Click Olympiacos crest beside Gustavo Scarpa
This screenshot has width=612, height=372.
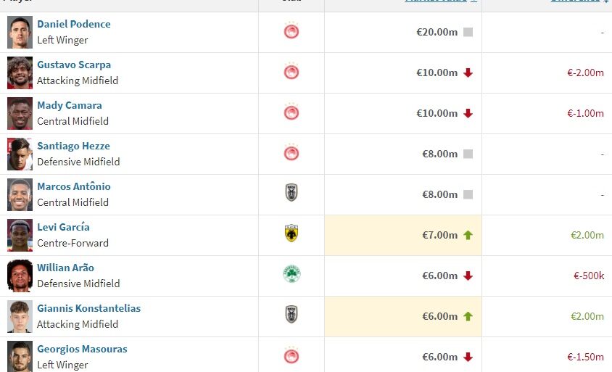tap(291, 73)
